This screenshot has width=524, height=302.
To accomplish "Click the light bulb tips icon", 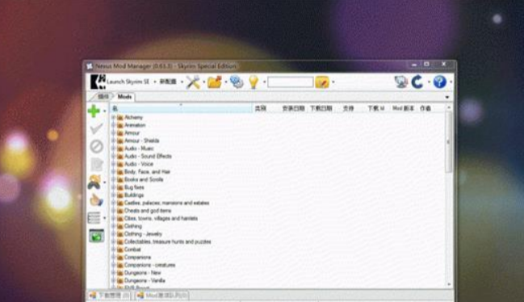I will (x=254, y=82).
